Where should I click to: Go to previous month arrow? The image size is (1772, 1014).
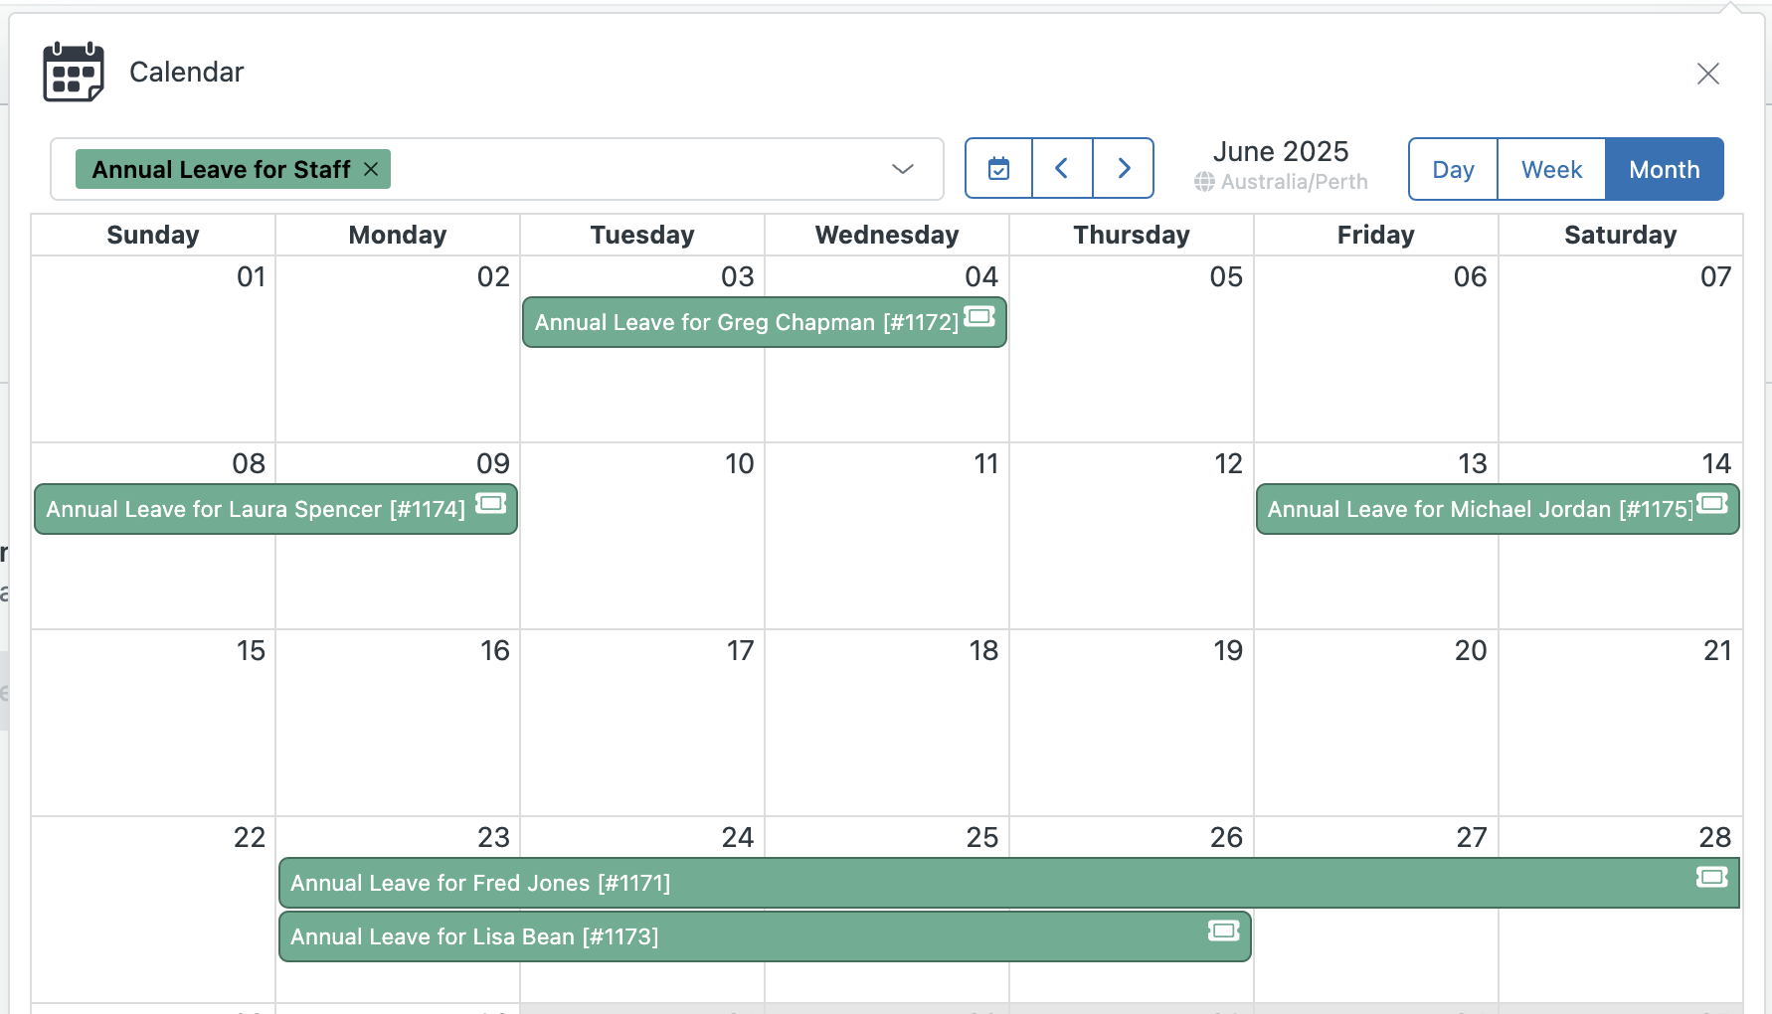(x=1062, y=169)
